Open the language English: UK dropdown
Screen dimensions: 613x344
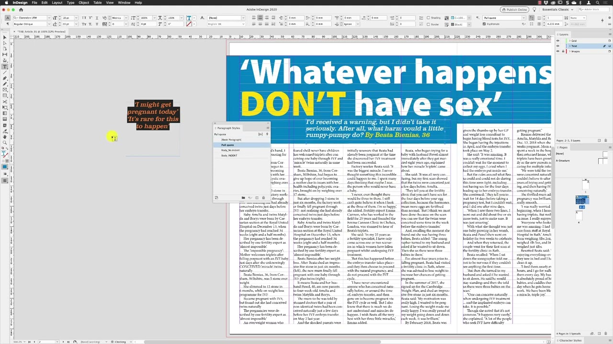[243, 24]
